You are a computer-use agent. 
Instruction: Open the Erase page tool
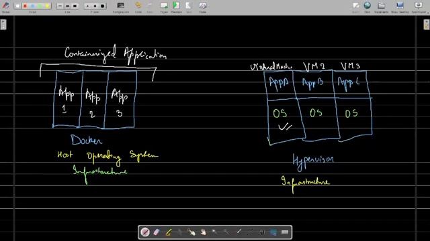point(203,7)
